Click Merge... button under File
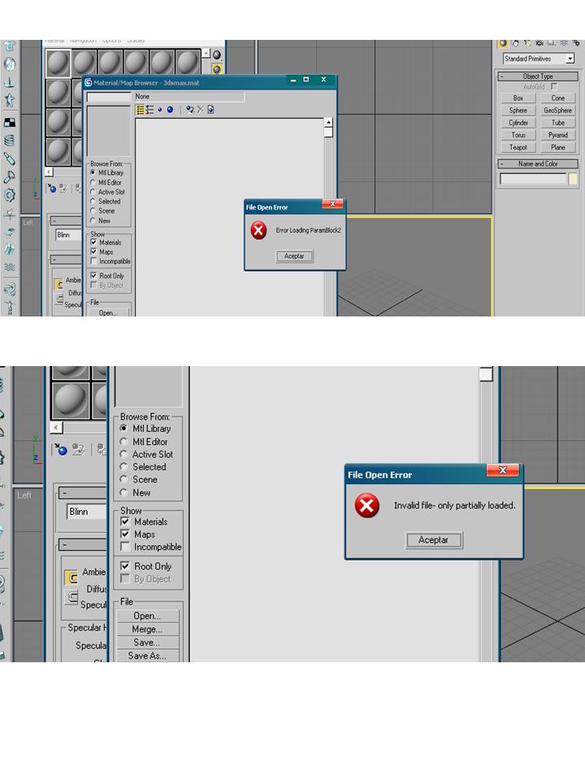 tap(147, 629)
